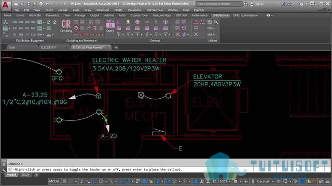Add a new layout with plus button
332x186 pixels.
coord(36,175)
